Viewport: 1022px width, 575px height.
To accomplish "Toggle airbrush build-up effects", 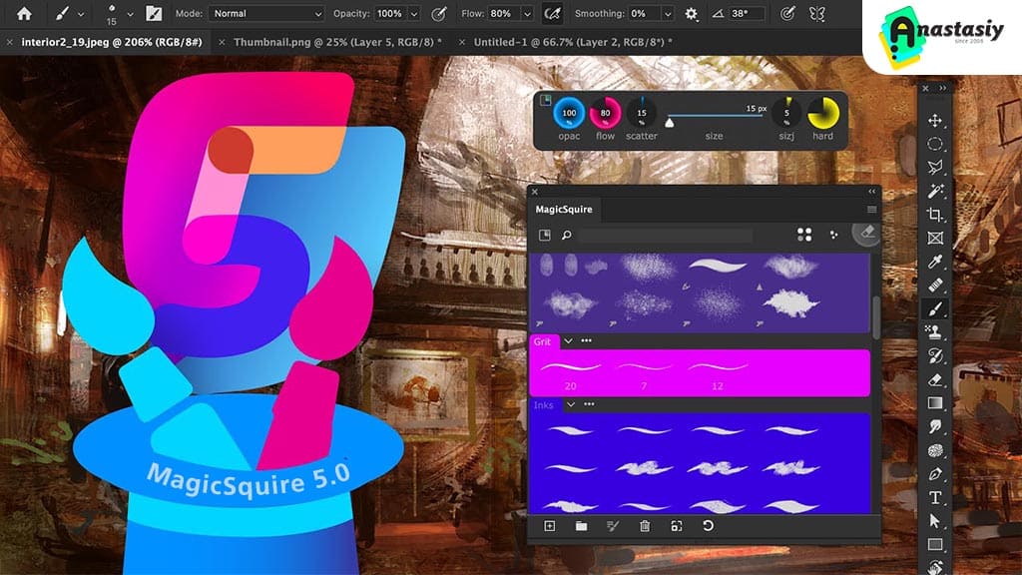I will (x=552, y=14).
